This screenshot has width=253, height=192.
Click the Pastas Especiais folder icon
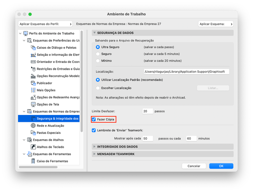tap(33, 133)
